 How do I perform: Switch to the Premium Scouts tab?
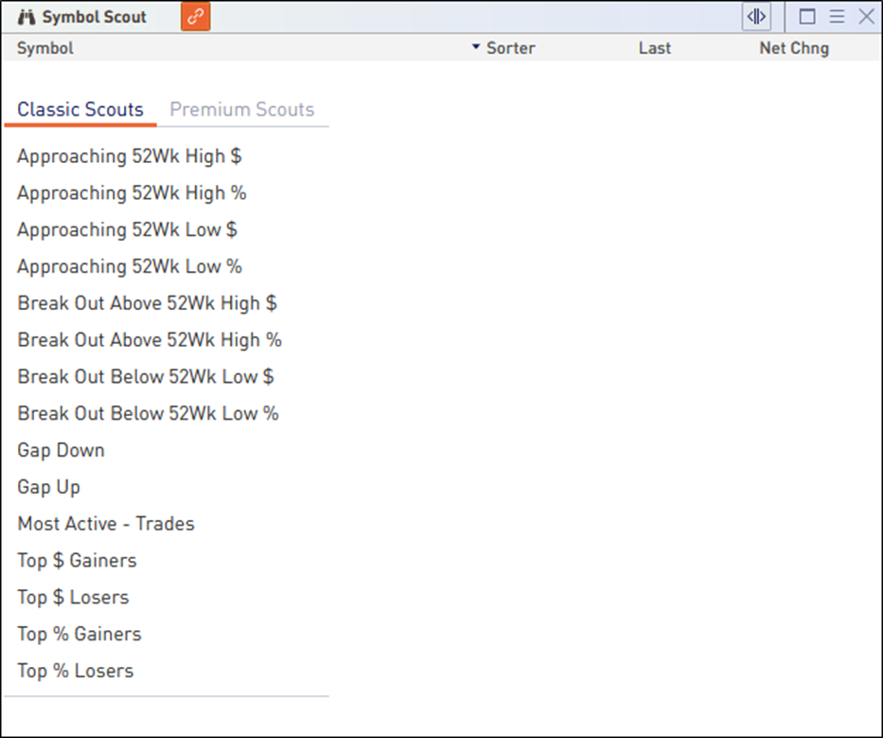241,109
